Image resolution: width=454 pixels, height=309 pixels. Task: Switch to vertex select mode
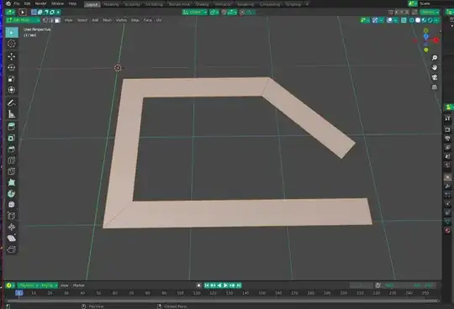pos(45,20)
